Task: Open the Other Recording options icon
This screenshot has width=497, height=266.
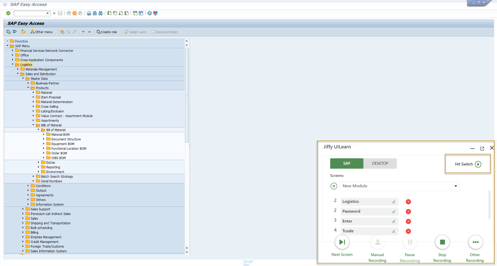Action: (x=475, y=242)
